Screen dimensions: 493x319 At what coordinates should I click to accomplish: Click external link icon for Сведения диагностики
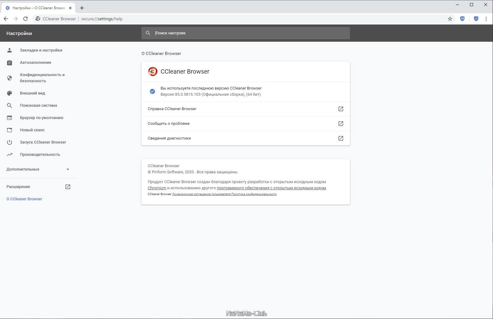341,138
